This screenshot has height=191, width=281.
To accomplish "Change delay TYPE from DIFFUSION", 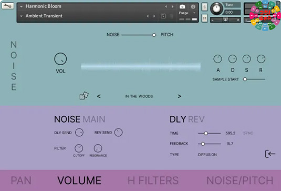I will (x=207, y=155).
